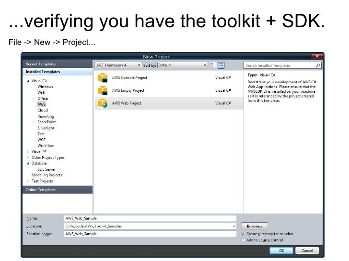This screenshot has width=349, height=261.
Task: Click the Solution name input field
Action: [150, 234]
